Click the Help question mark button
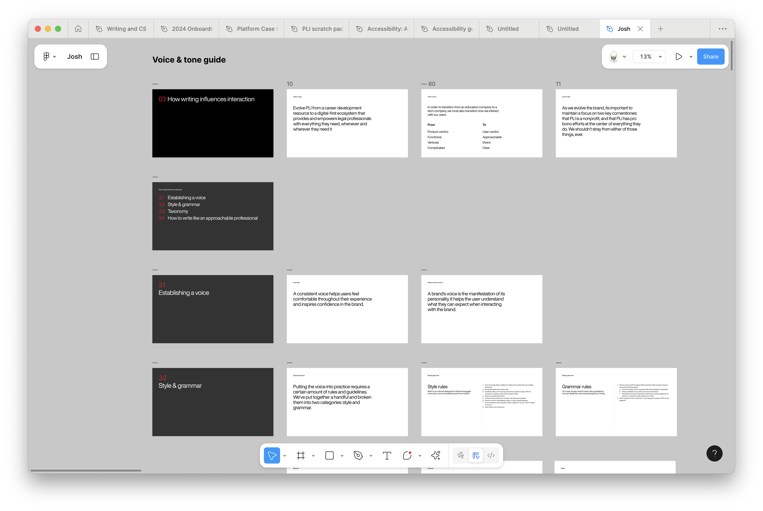This screenshot has height=511, width=763. click(x=714, y=453)
